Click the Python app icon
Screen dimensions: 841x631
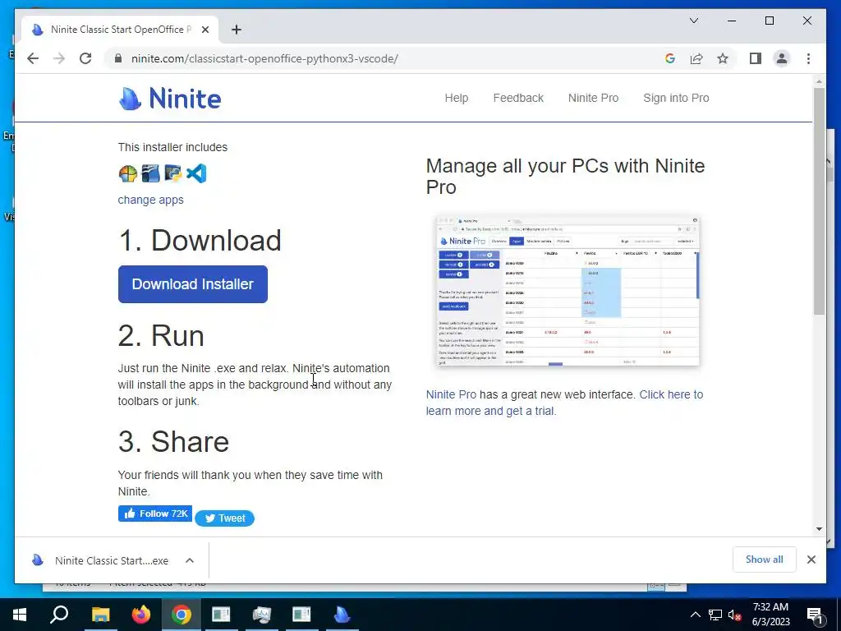173,174
